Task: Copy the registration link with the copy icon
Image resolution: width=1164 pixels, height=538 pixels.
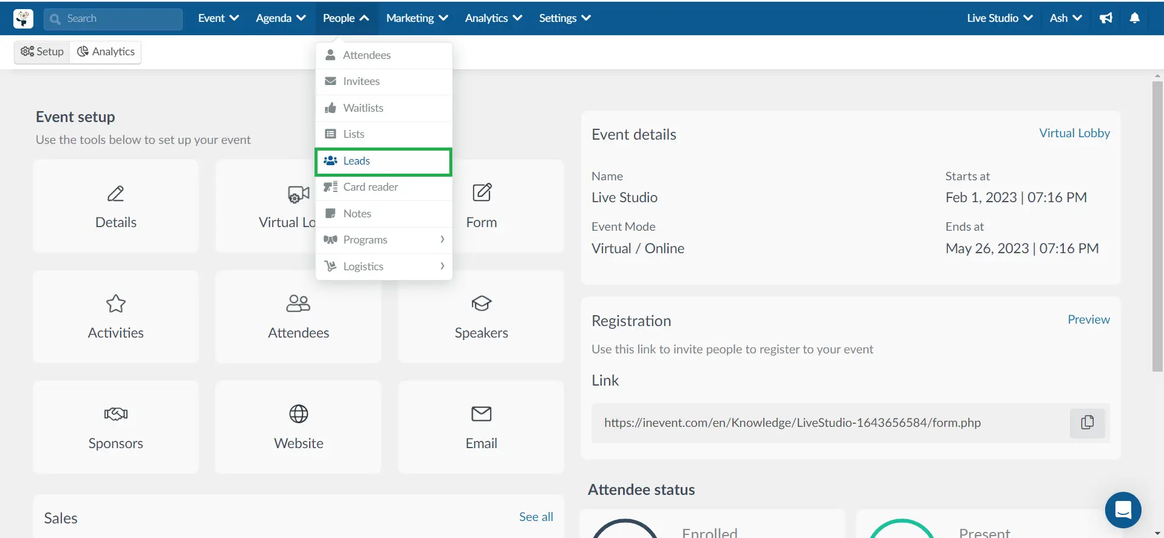Action: (x=1087, y=423)
